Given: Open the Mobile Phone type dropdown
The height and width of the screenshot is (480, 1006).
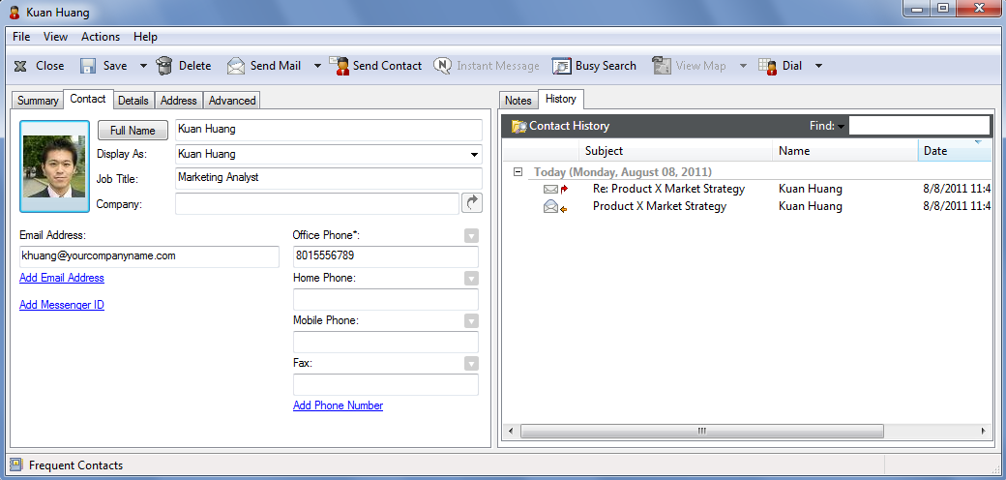Looking at the screenshot, I should [472, 321].
